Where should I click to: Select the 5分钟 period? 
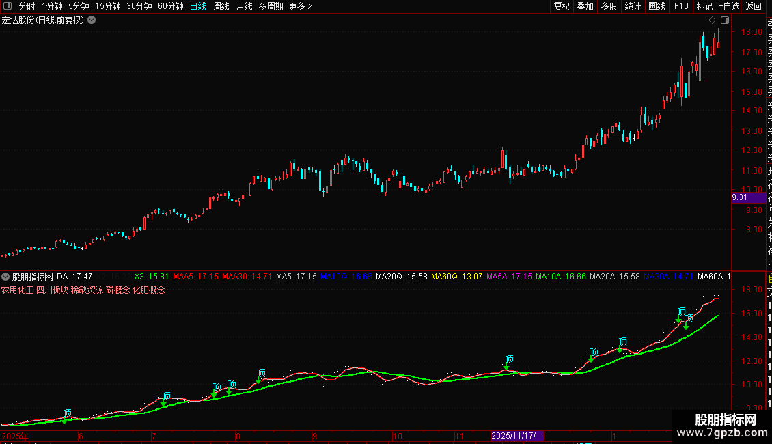[x=79, y=6]
